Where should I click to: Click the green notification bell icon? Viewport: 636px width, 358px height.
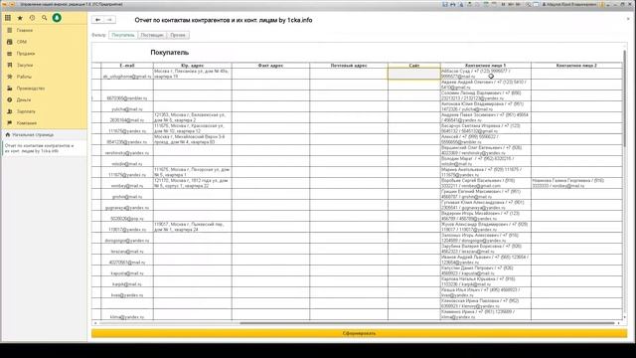(x=57, y=18)
